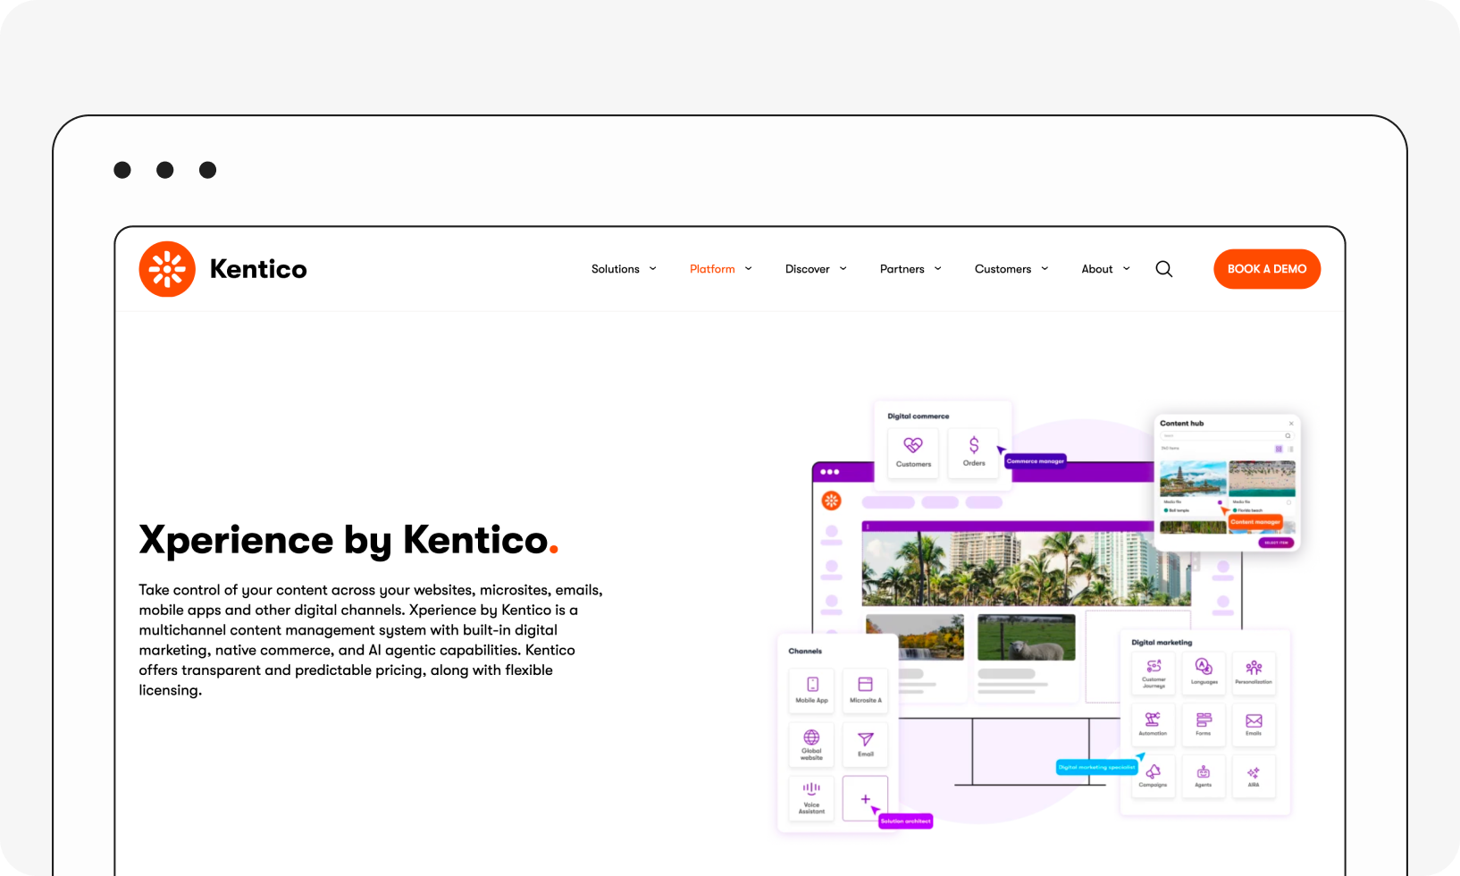
Task: Click the Kentico wordmark link
Action: pyautogui.click(x=258, y=269)
